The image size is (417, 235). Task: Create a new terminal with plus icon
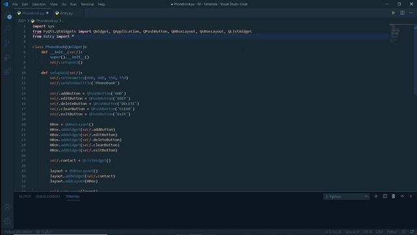[376, 196]
